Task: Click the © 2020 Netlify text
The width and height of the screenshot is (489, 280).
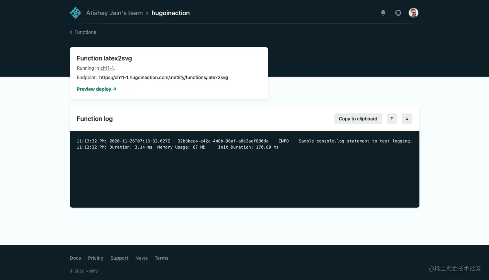Action: coord(84,271)
